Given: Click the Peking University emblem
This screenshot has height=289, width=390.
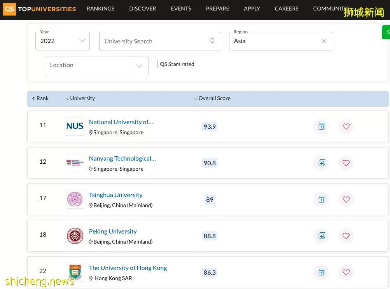Looking at the screenshot, I should 75,236.
